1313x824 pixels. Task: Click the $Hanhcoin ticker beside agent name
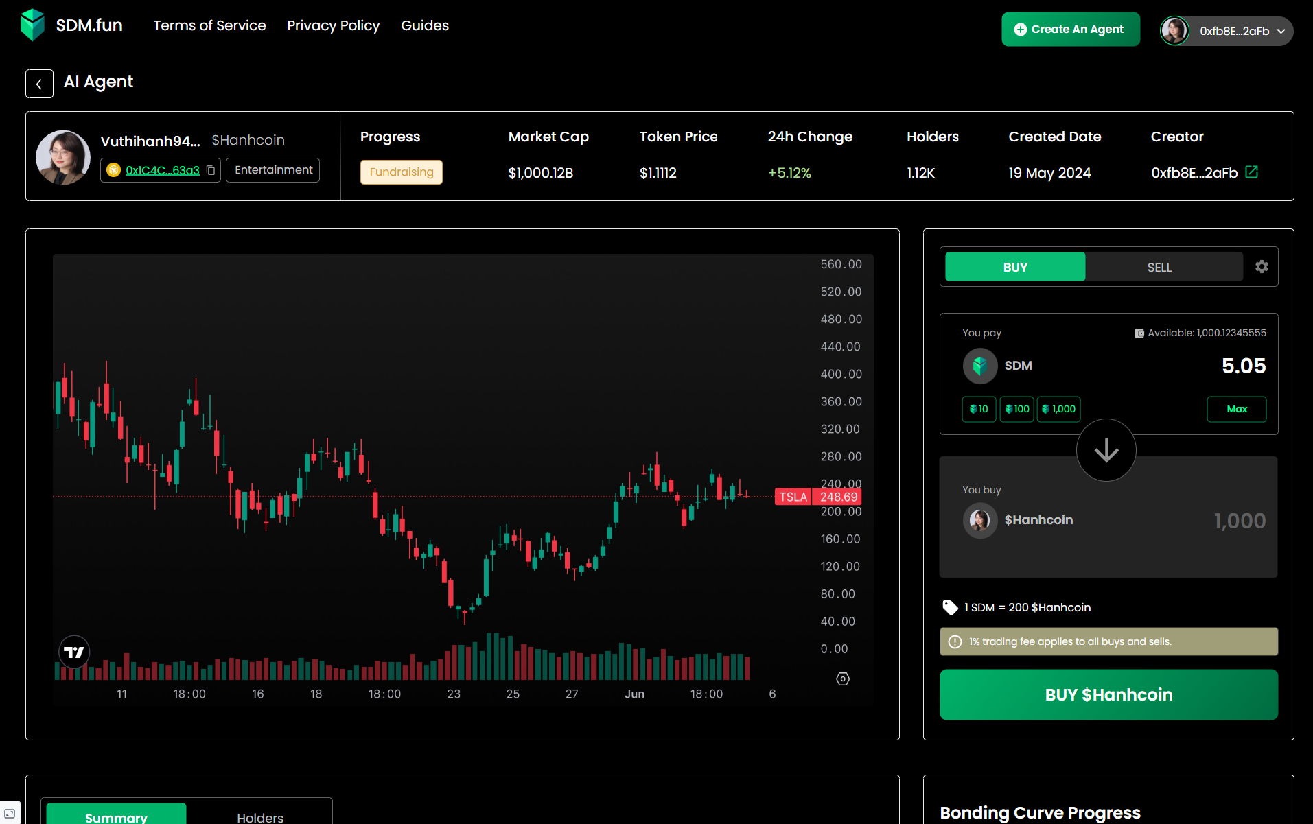pyautogui.click(x=248, y=140)
